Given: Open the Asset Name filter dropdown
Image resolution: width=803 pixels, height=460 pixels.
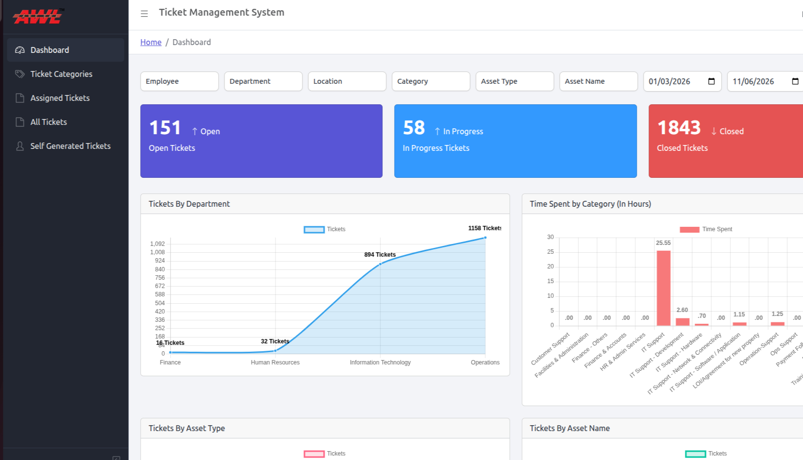Looking at the screenshot, I should click(599, 81).
